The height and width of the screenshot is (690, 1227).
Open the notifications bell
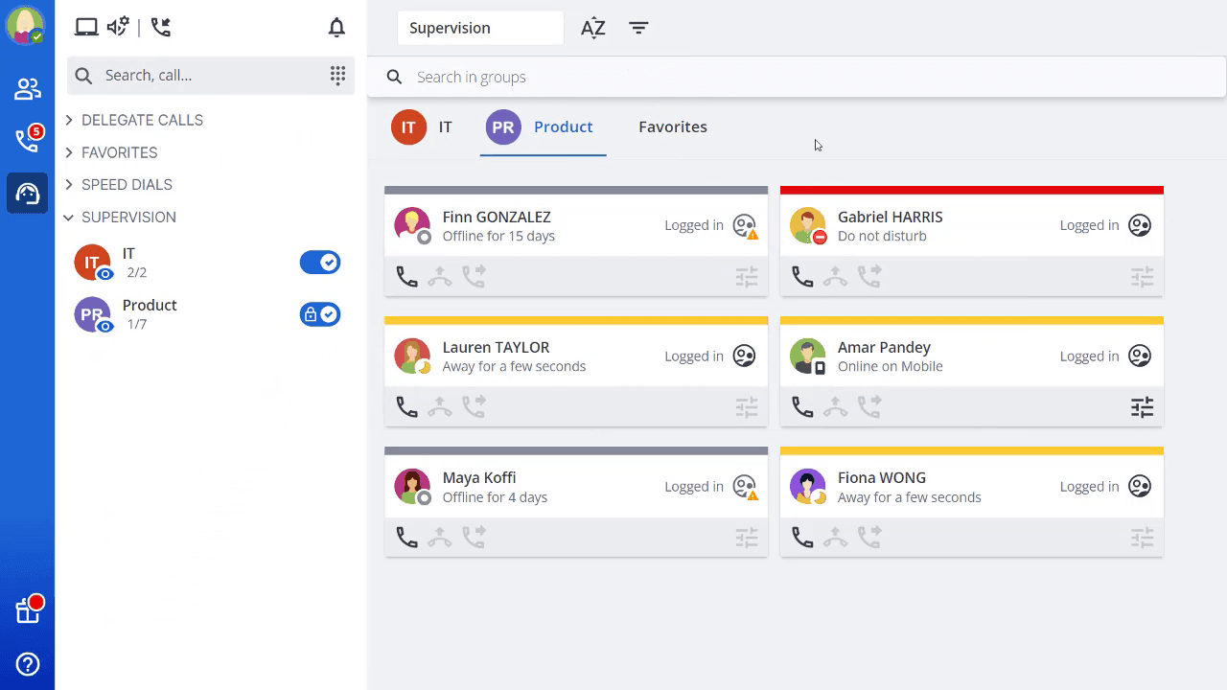pyautogui.click(x=336, y=28)
